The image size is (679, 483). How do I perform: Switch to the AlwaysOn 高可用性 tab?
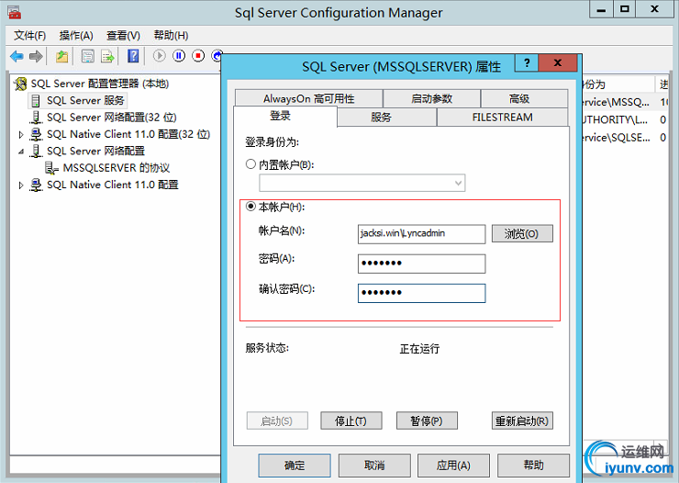coord(308,99)
